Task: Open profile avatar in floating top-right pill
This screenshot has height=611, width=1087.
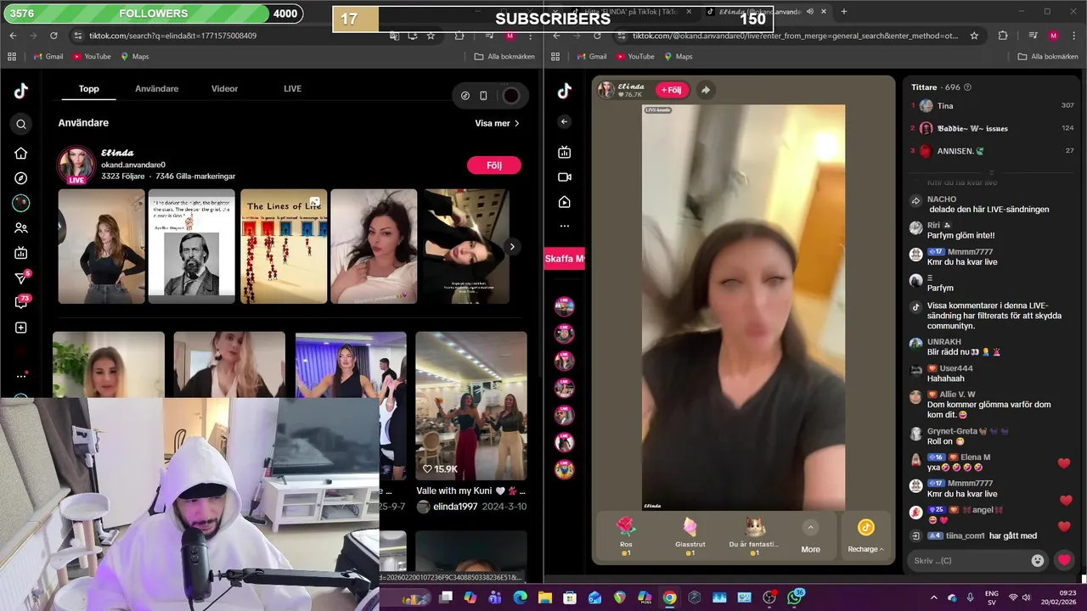Action: 510,96
